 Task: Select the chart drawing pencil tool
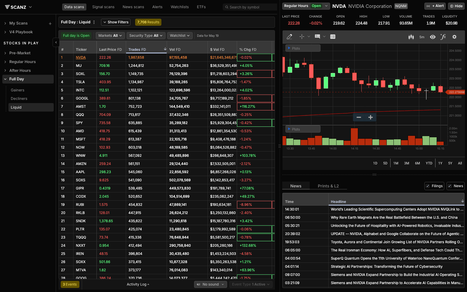click(x=289, y=37)
